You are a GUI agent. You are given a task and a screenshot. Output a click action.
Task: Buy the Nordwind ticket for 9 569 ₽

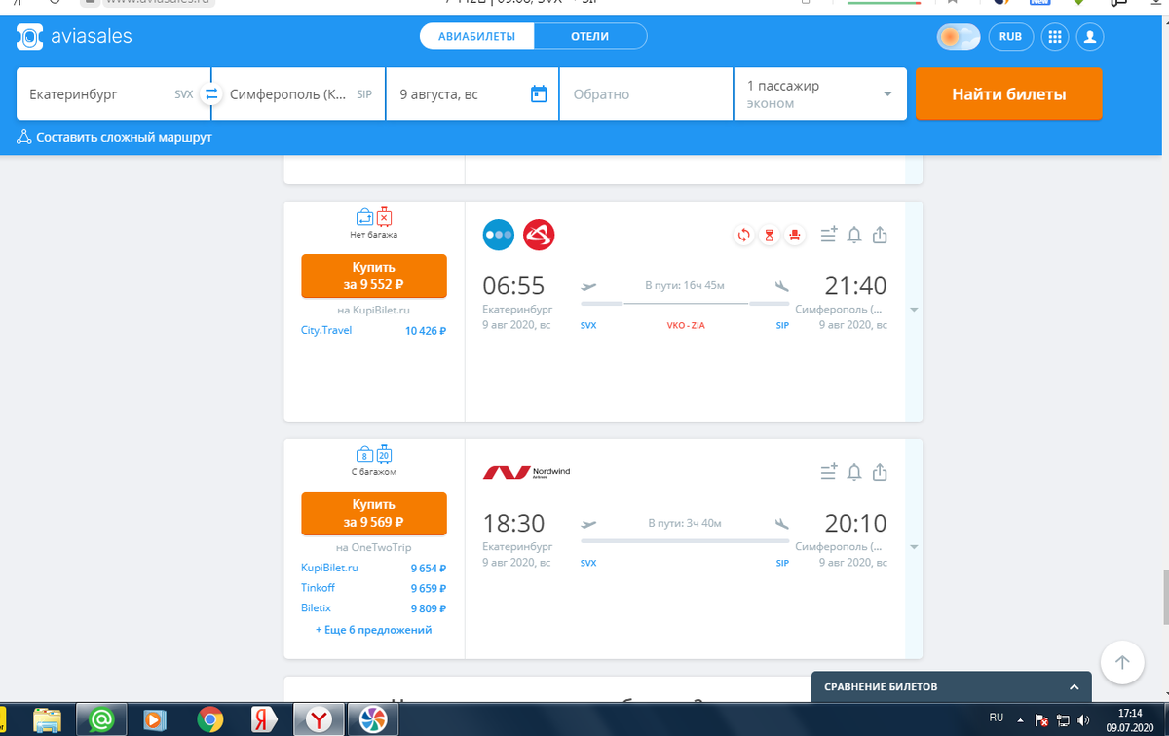pyautogui.click(x=374, y=513)
